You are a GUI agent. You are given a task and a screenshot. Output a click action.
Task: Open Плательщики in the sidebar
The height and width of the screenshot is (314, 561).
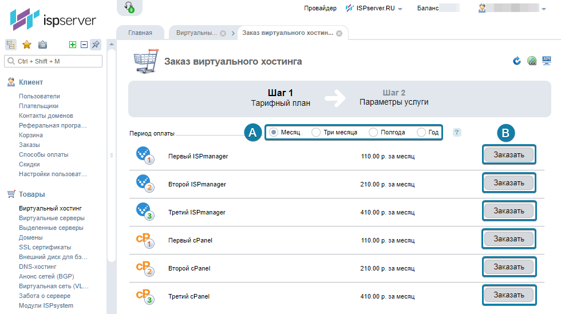coord(39,106)
